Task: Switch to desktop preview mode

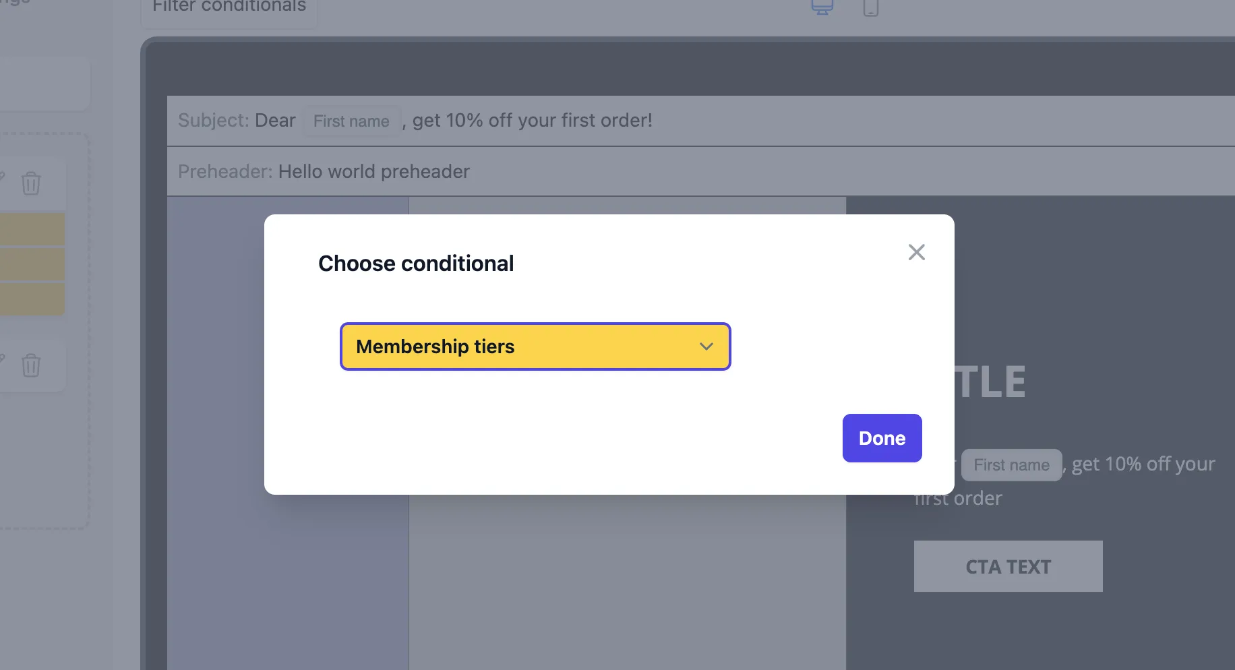Action: tap(822, 8)
